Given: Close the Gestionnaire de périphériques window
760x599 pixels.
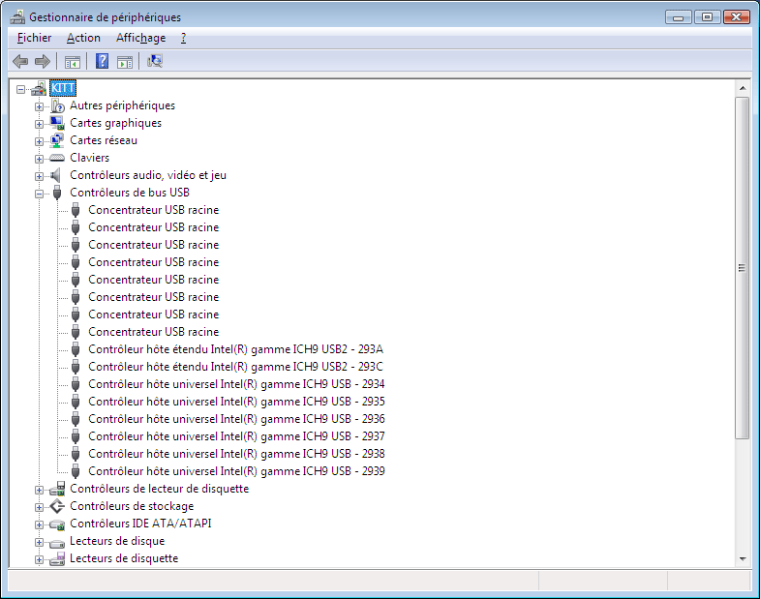Looking at the screenshot, I should (736, 17).
